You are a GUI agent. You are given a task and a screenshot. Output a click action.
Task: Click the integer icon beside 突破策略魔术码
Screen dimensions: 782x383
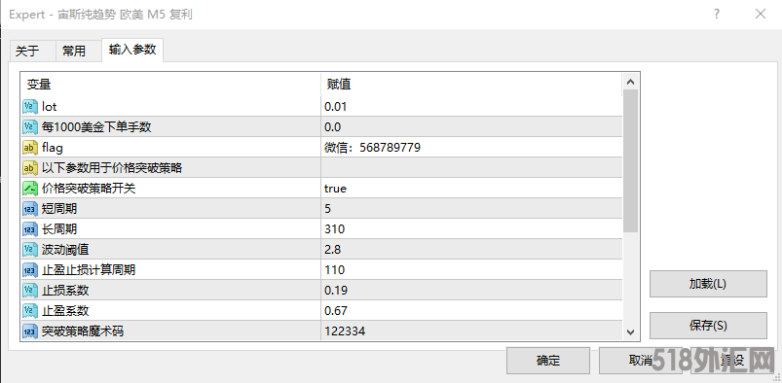(30, 331)
